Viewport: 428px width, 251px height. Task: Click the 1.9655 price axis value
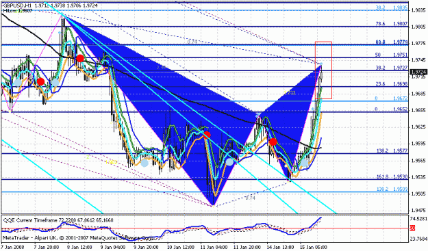click(418, 110)
